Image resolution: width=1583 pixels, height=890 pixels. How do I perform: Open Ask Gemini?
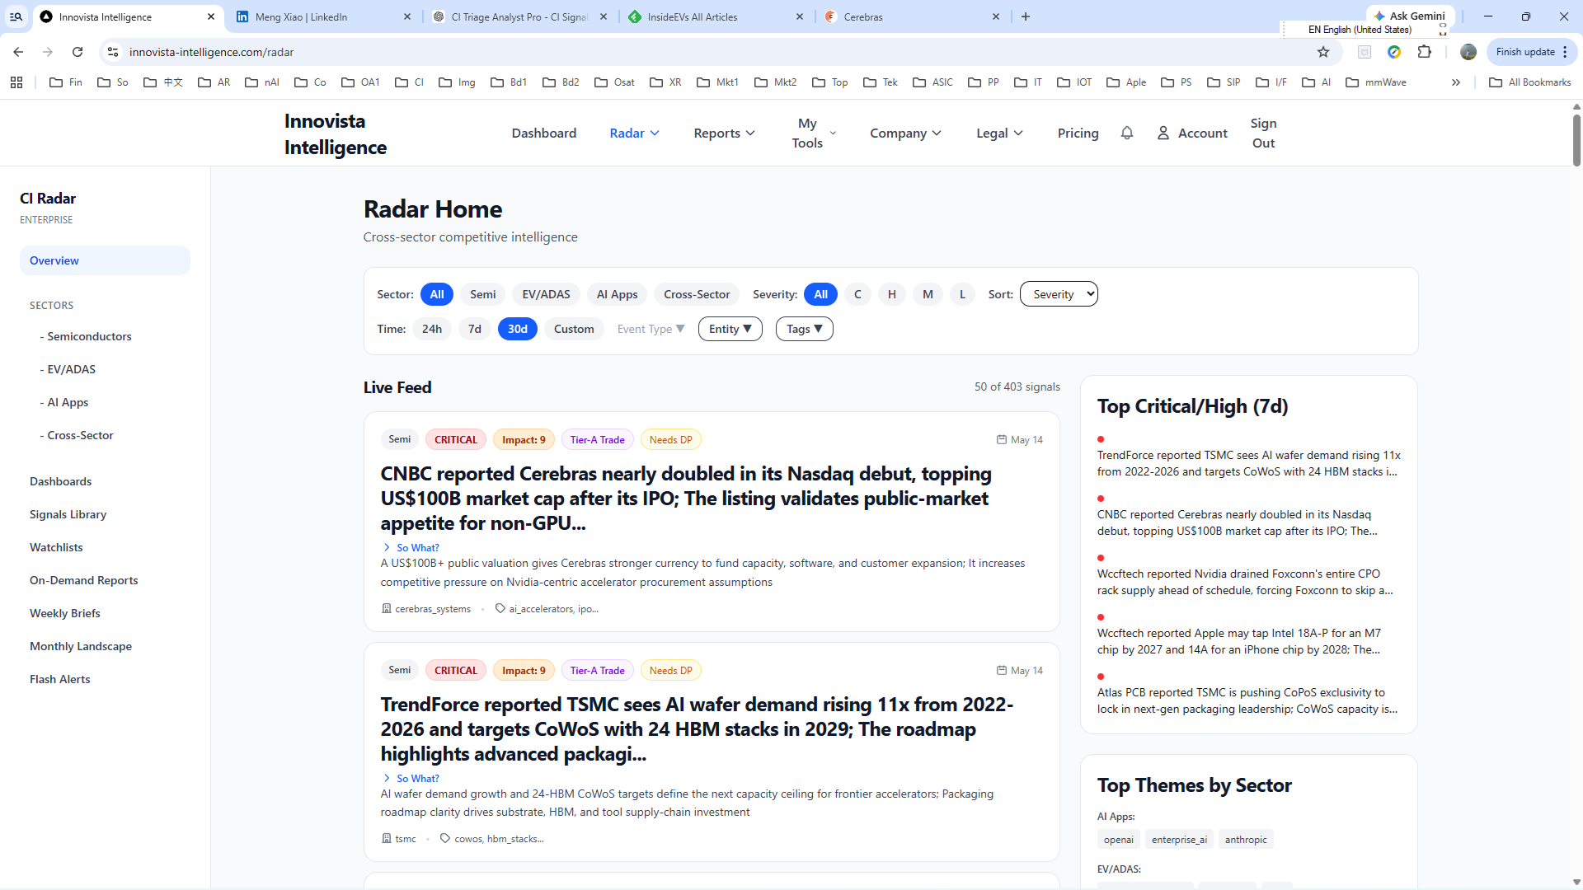1410,16
